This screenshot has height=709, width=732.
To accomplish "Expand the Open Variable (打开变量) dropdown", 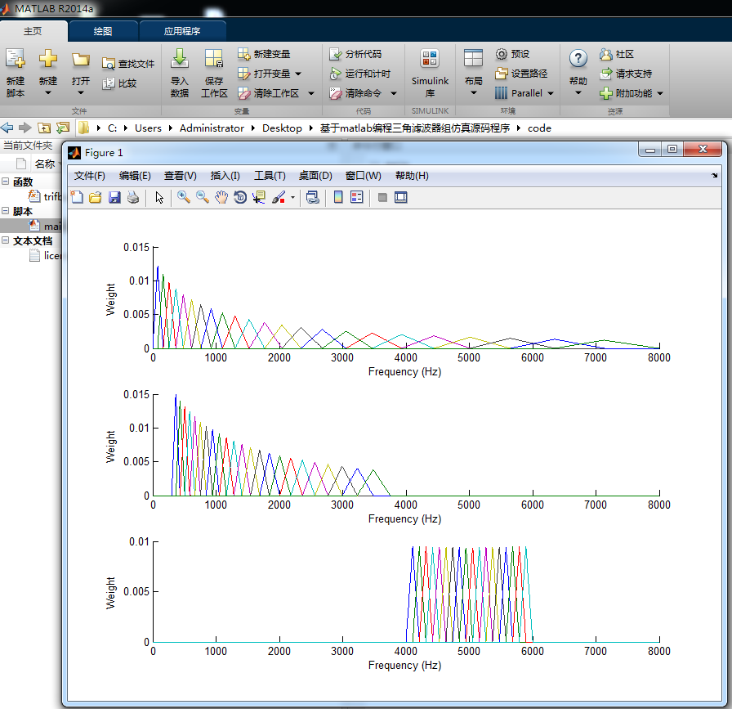I will pos(298,74).
